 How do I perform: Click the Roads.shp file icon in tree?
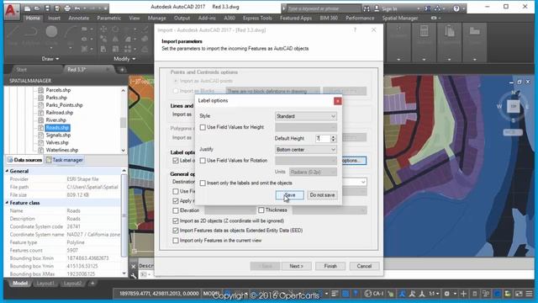40,128
